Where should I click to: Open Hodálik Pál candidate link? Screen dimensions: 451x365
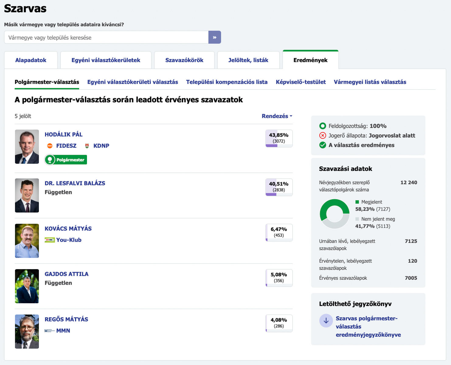[64, 134]
